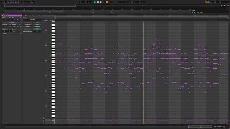Click the Reverse notes button
The image size is (230, 129).
pyautogui.click(x=28, y=24)
